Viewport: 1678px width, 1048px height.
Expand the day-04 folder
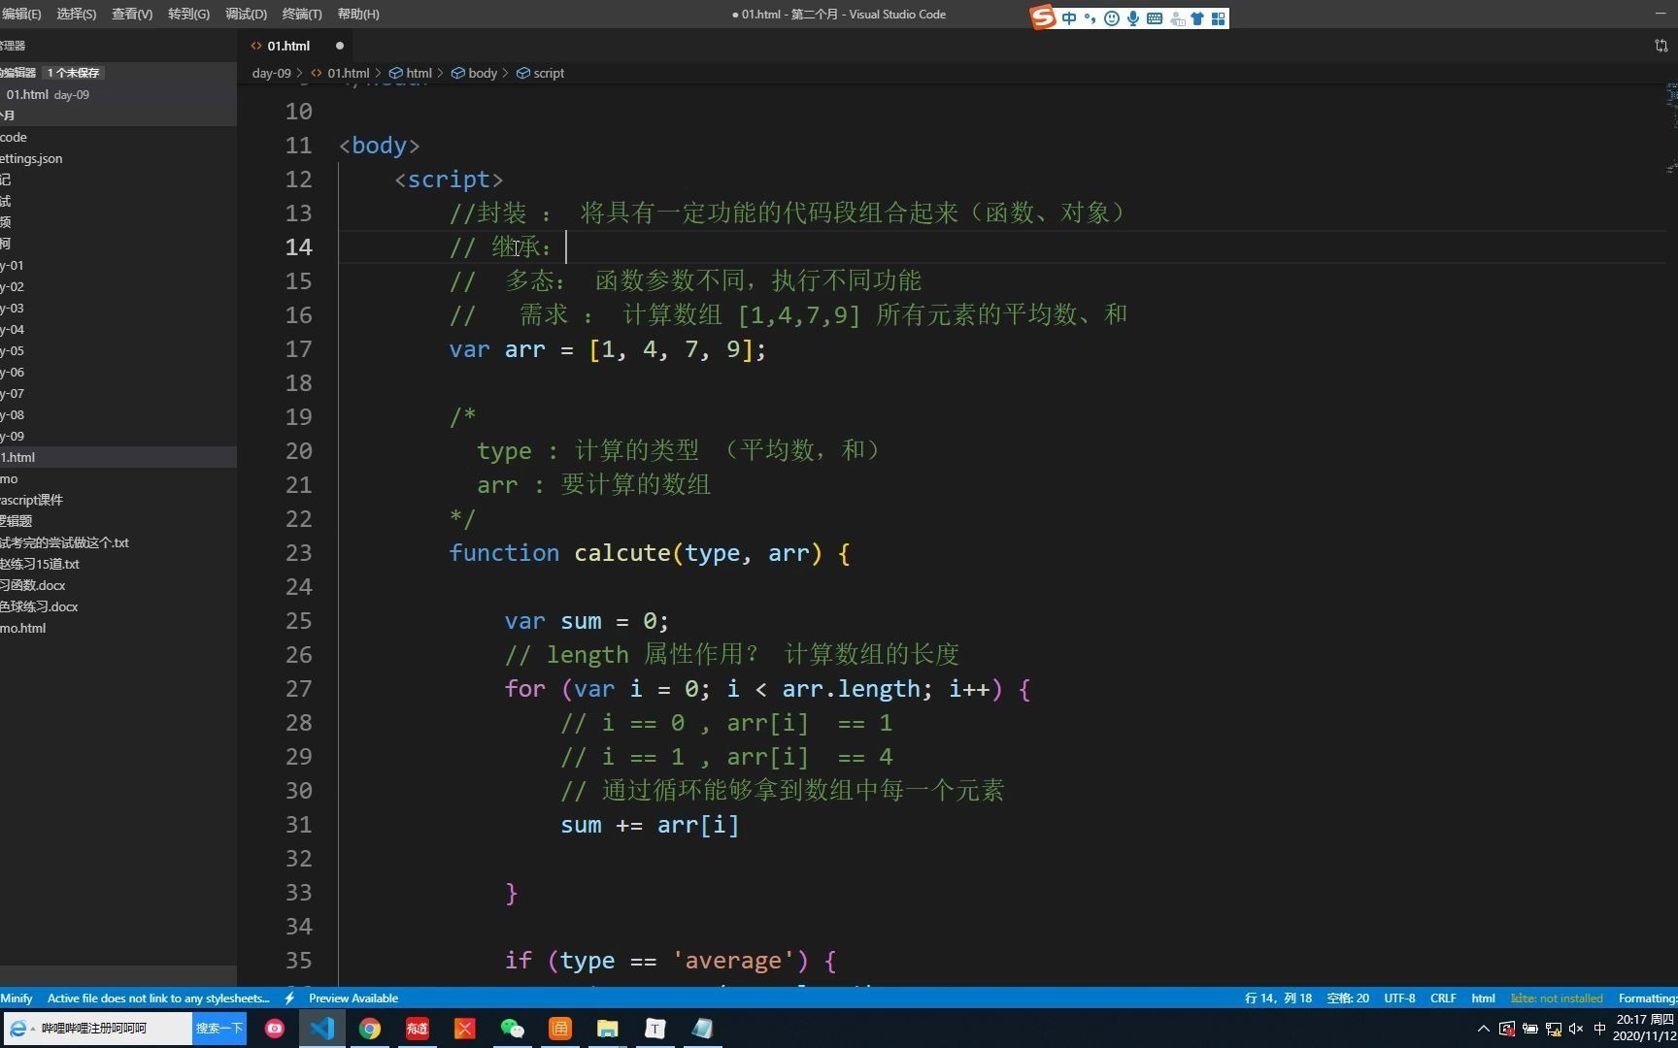[x=118, y=329]
